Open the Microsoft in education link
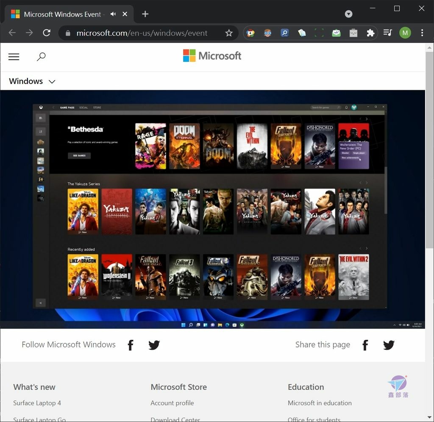This screenshot has height=422, width=434. click(320, 403)
